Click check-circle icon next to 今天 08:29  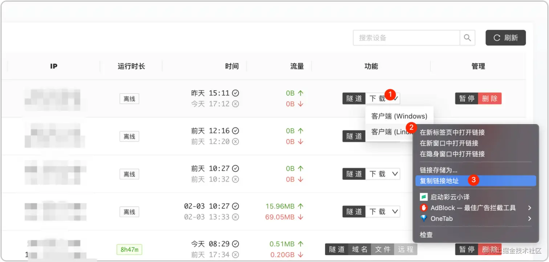[x=235, y=244]
